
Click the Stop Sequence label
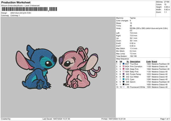(x=122, y=59)
